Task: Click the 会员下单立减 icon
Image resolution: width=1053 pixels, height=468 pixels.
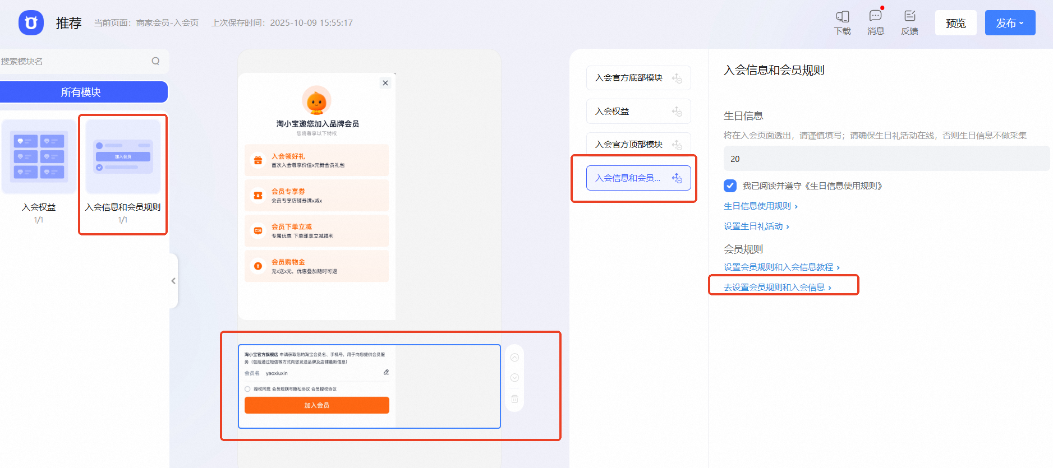Action: (258, 230)
